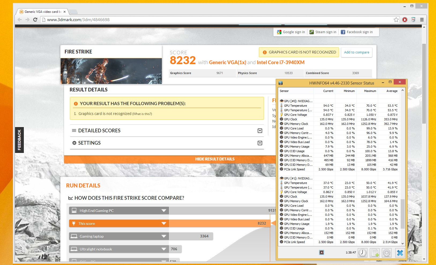The image size is (436, 265).
Task: Expand This score dropdown
Action: pos(164,224)
